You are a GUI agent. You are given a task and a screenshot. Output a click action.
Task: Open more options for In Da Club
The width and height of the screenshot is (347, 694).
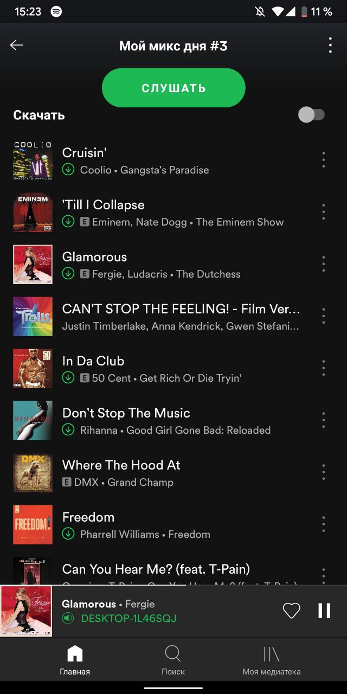coord(324,368)
